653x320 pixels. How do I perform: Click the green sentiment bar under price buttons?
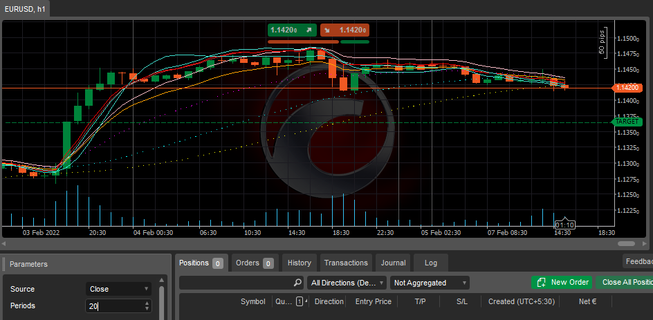click(x=355, y=41)
